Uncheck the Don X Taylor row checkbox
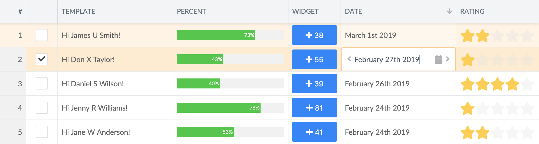Image resolution: width=539 pixels, height=144 pixels. point(42,59)
